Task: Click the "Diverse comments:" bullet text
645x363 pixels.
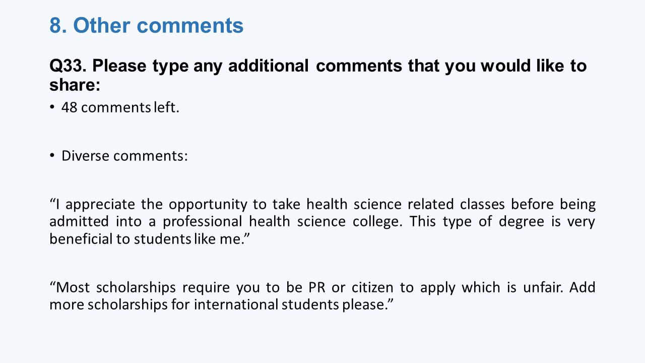Action: point(124,156)
